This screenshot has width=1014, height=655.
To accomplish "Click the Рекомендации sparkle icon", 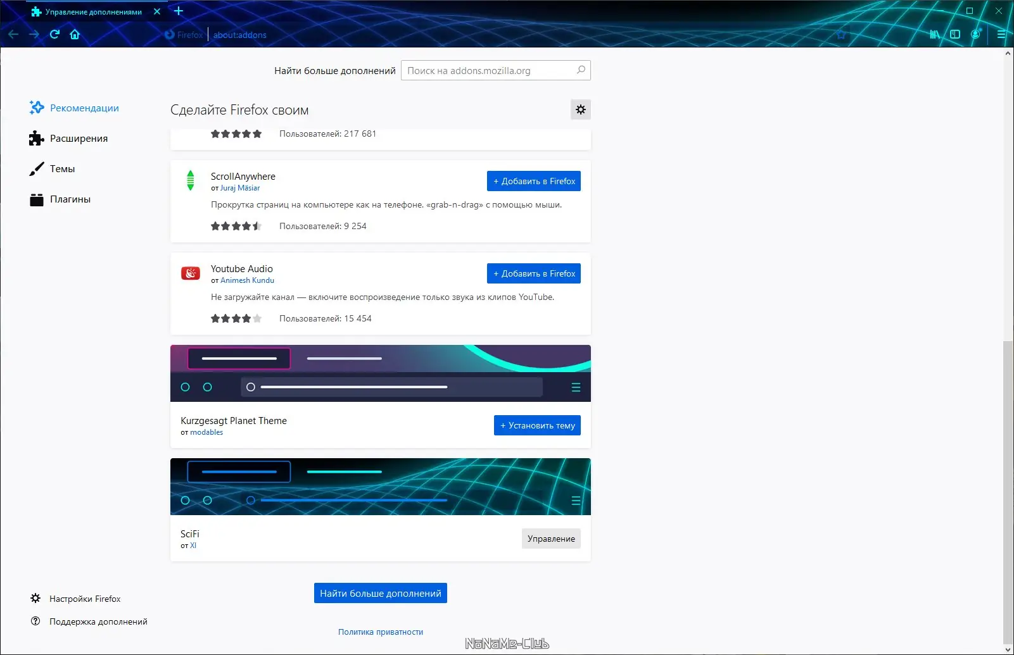I will 37,108.
